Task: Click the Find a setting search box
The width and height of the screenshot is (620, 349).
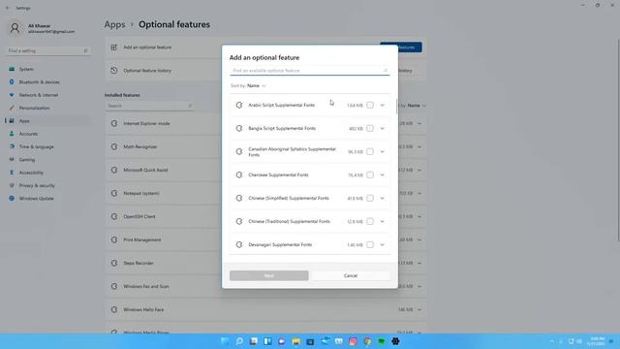Action: [47, 50]
